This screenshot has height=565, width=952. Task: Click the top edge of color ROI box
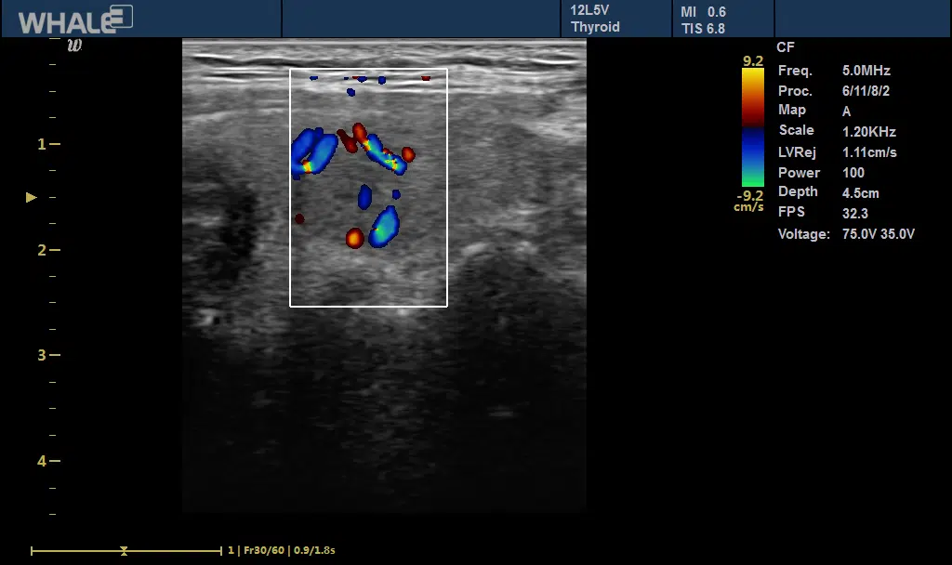point(368,69)
